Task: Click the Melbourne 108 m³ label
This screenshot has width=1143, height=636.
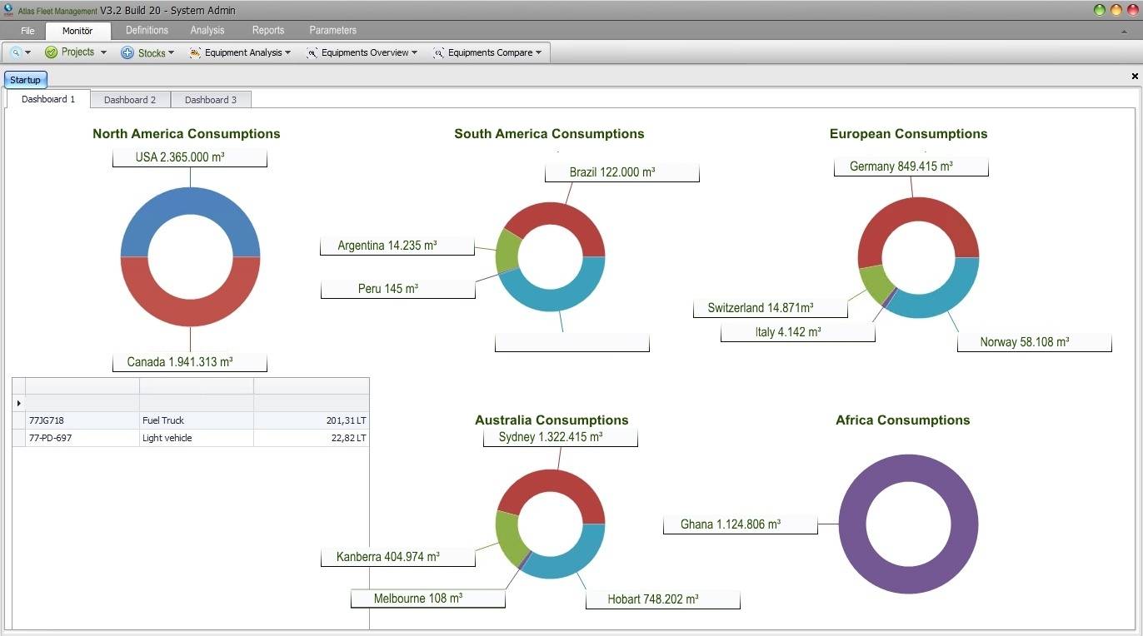Action: pyautogui.click(x=428, y=599)
